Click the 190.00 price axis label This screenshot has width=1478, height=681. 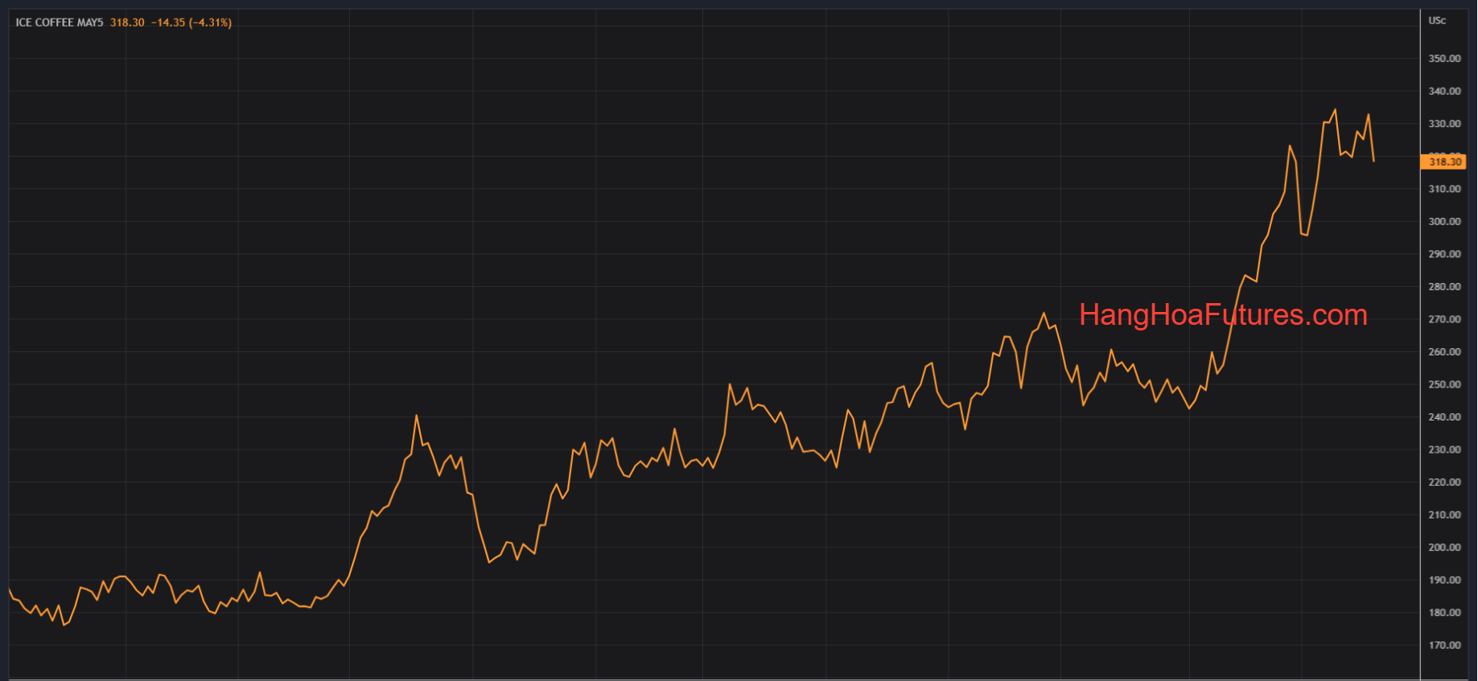[1444, 580]
